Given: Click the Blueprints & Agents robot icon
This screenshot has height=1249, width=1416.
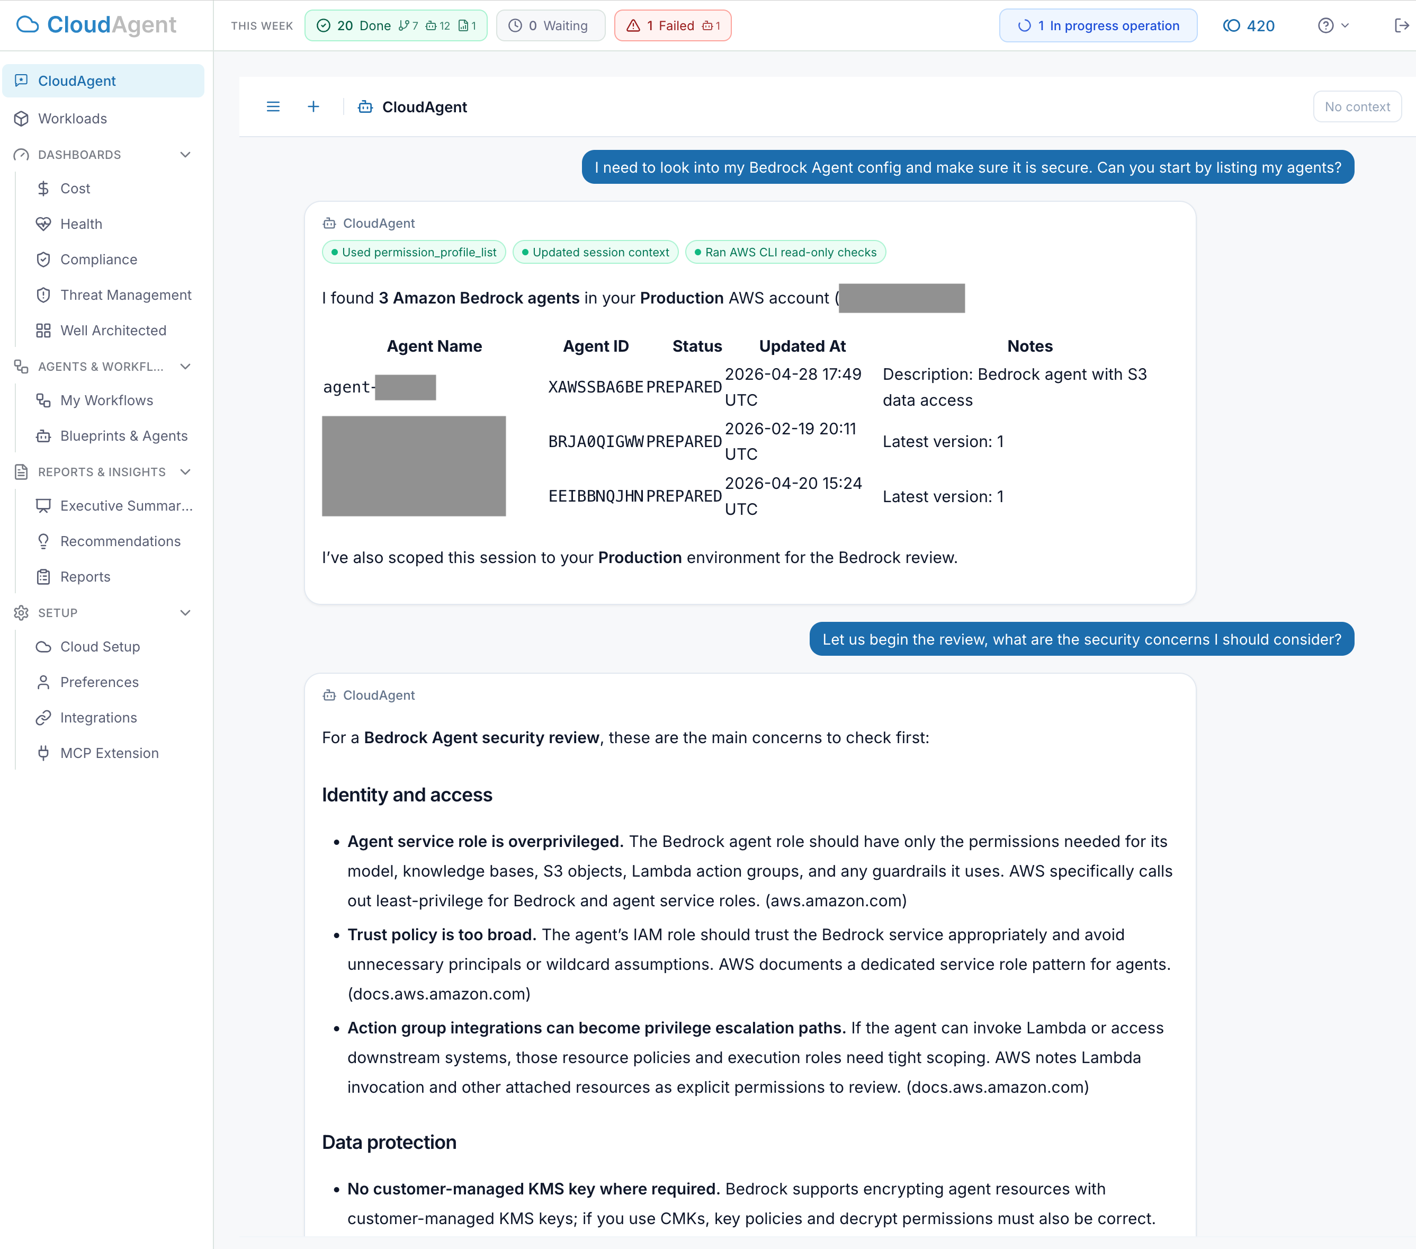Looking at the screenshot, I should [x=43, y=436].
